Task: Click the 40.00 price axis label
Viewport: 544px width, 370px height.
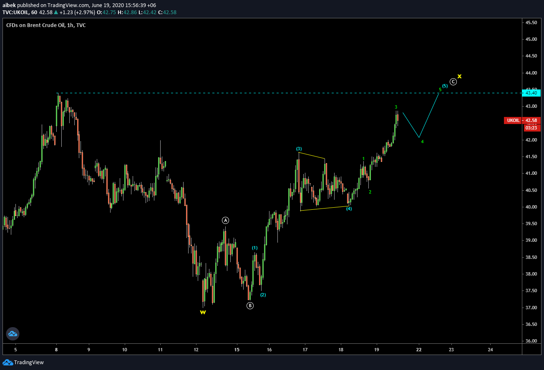Action: [x=531, y=207]
